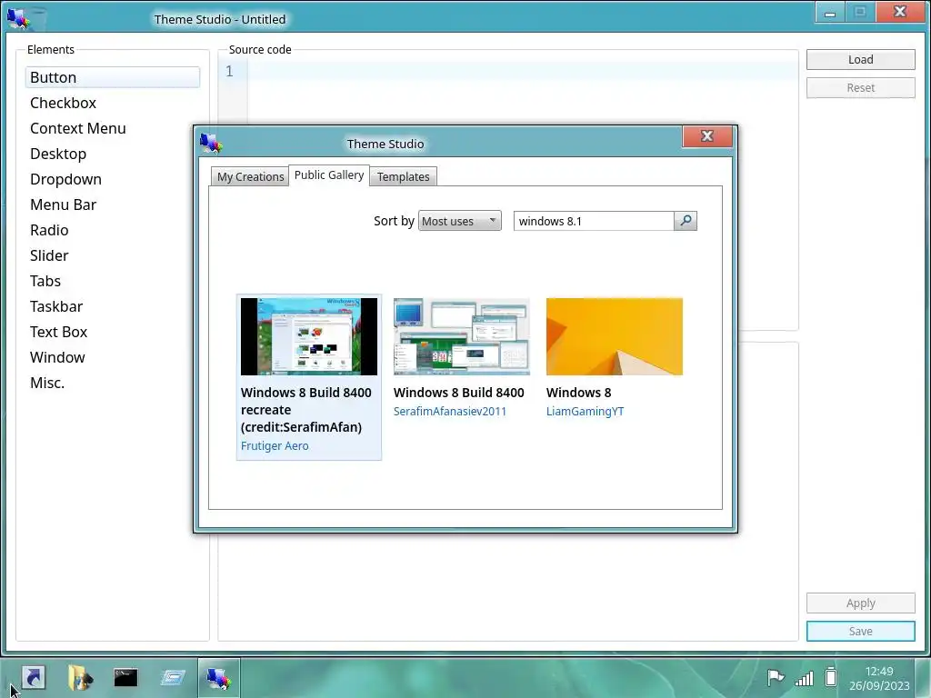Select Tabs element

point(112,282)
